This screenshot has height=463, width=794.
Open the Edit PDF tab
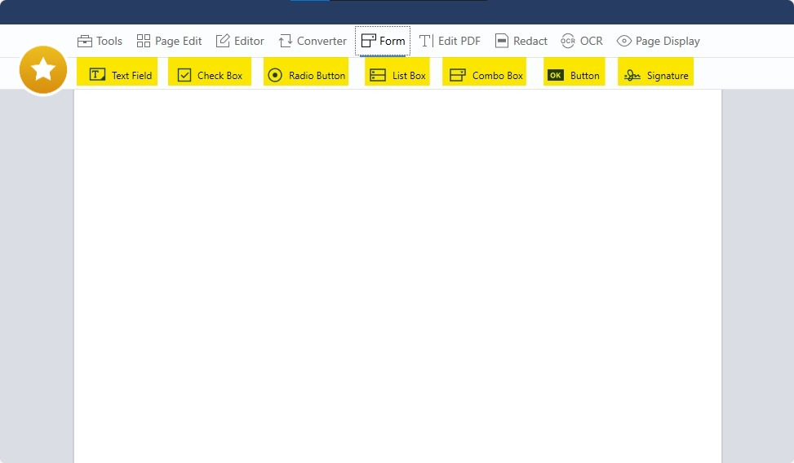[x=450, y=41]
